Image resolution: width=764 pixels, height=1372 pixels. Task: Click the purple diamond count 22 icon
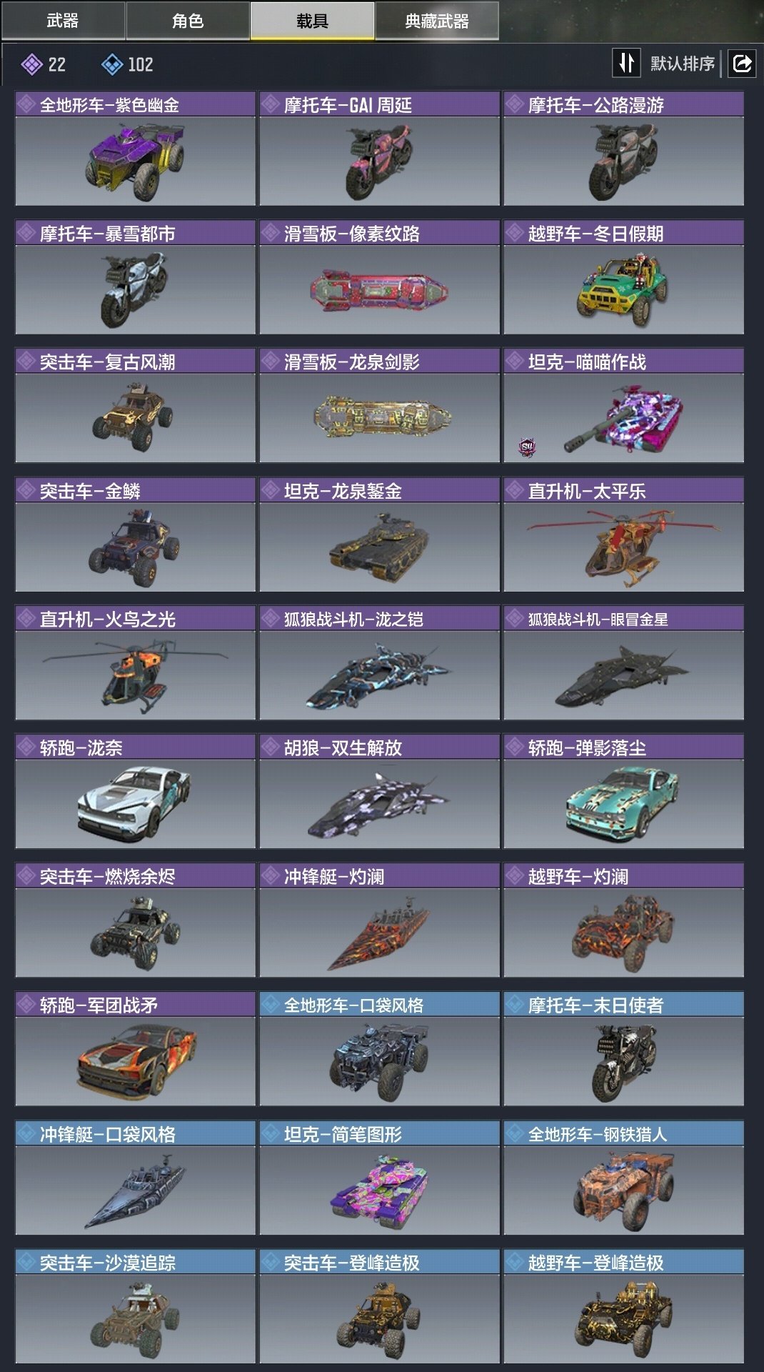31,65
